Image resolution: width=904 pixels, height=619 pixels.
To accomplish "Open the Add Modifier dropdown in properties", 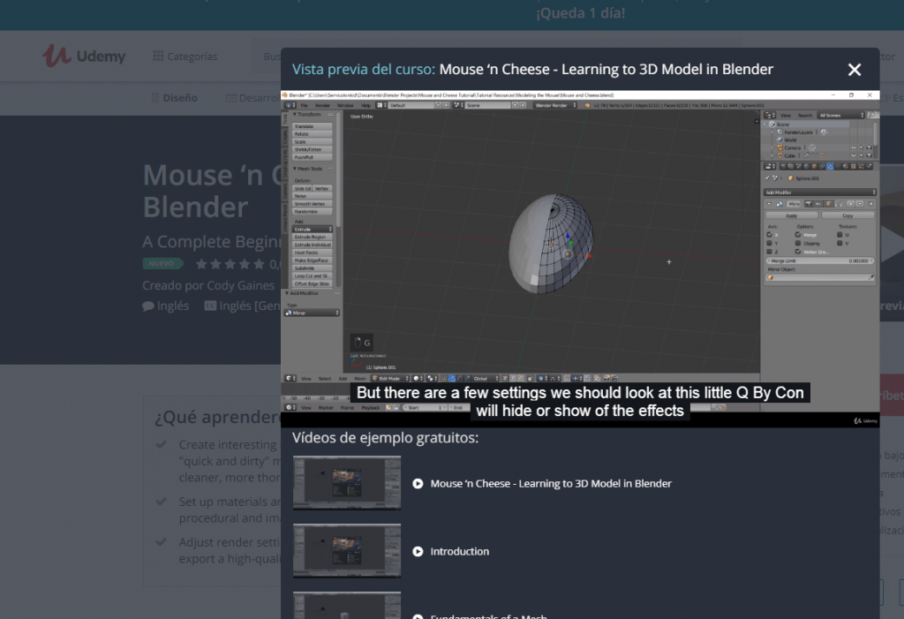I will (820, 192).
